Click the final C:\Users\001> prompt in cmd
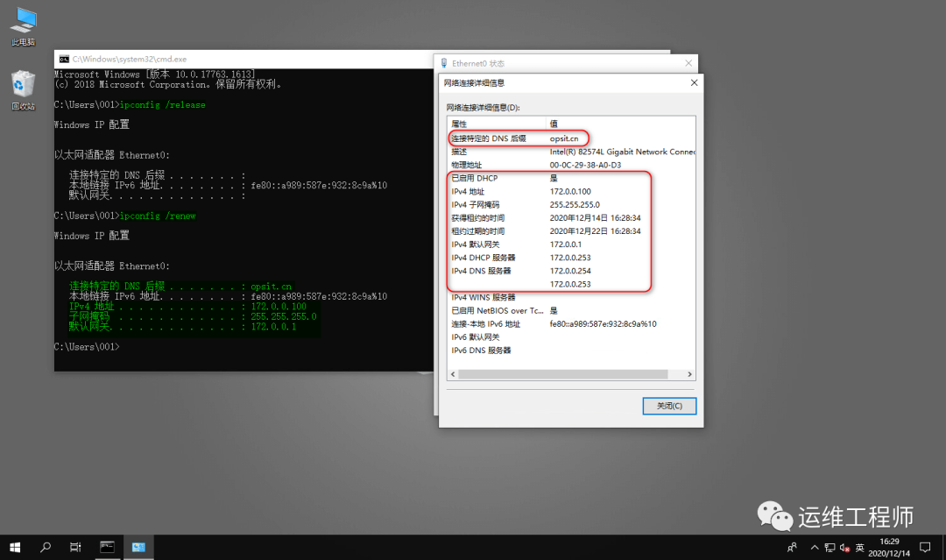 pos(87,346)
